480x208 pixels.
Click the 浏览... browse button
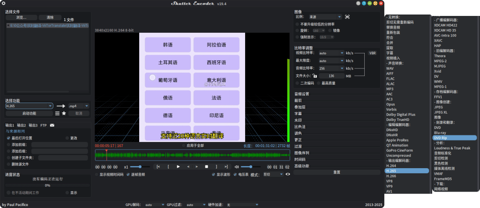coord(21,17)
